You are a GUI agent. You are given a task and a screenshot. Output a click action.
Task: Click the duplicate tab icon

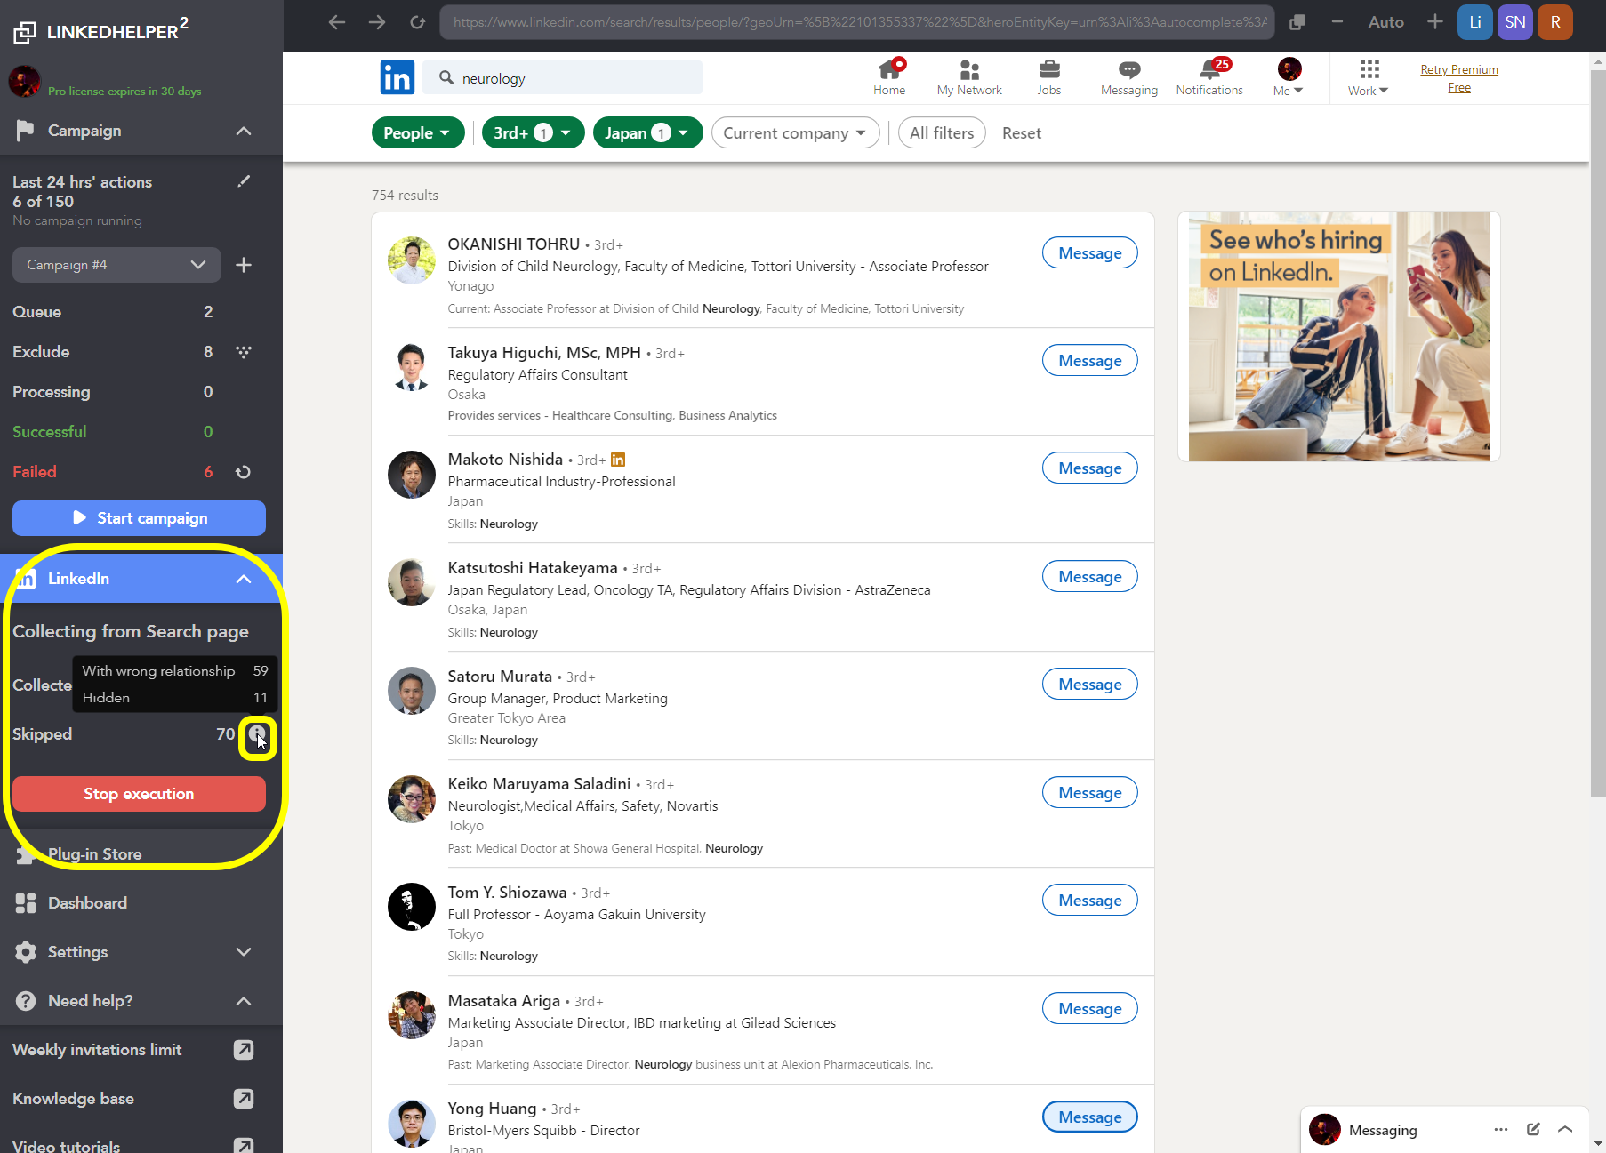(x=1297, y=22)
